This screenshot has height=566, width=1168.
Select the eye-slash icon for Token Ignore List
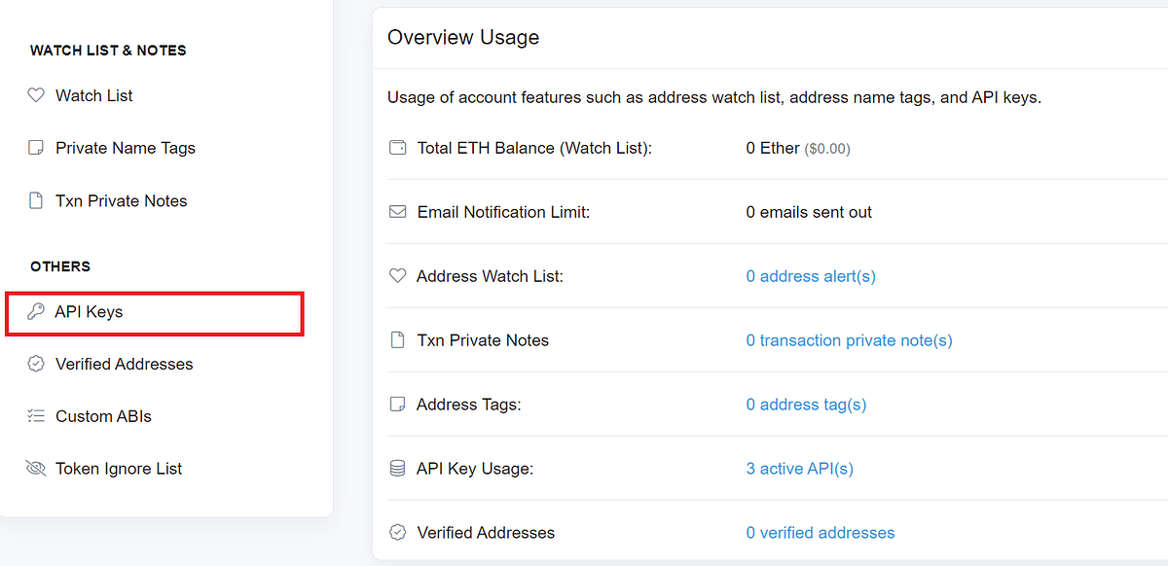[x=36, y=468]
